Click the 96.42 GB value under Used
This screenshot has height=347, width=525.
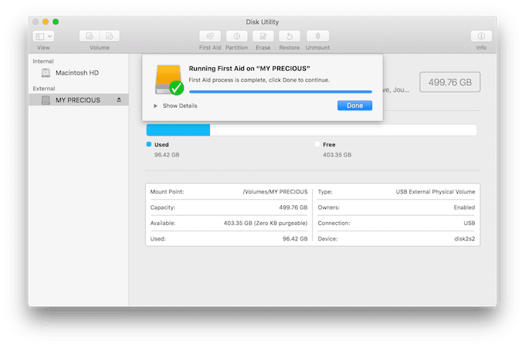167,155
